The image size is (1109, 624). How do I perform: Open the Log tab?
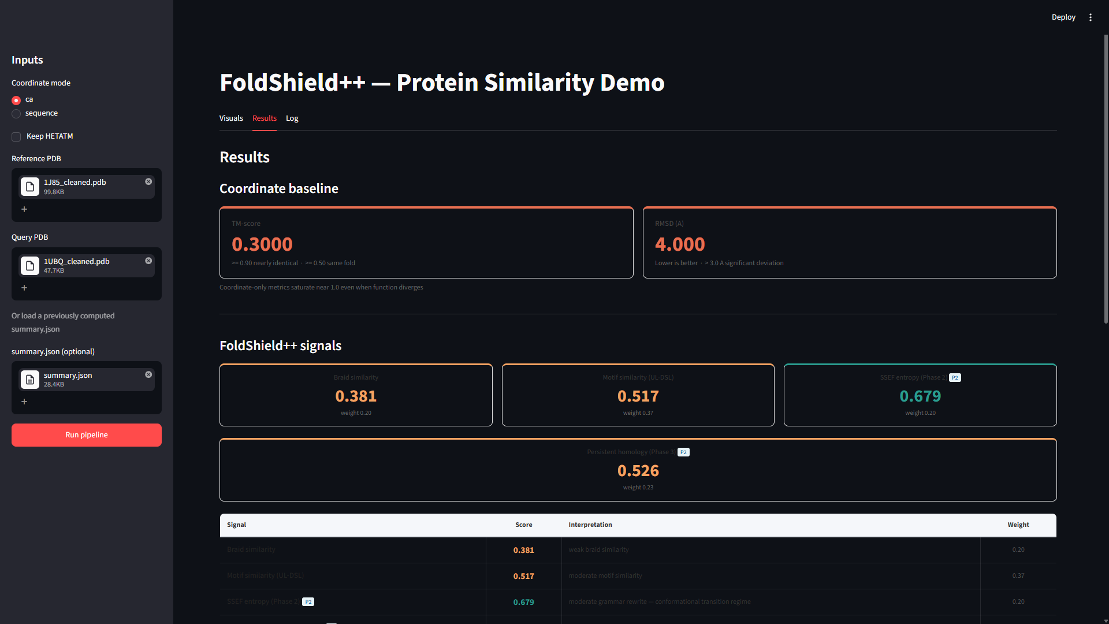pos(292,118)
